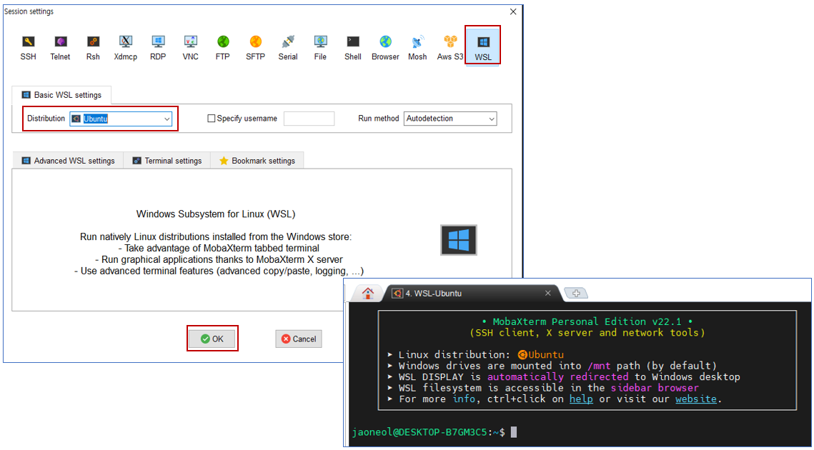
Task: Choose the VNC session icon
Action: pos(191,48)
